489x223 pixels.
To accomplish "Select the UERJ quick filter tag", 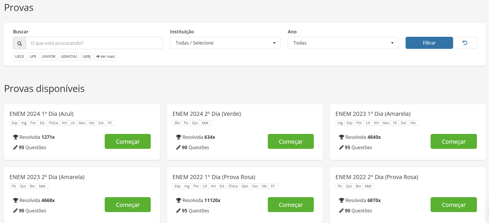I will [87, 57].
